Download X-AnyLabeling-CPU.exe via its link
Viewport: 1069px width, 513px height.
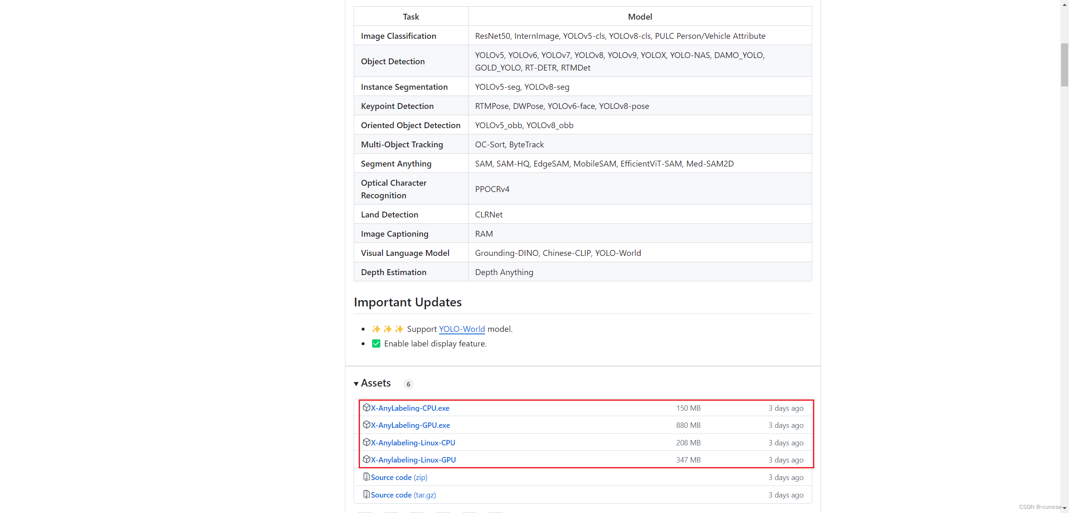pos(410,408)
